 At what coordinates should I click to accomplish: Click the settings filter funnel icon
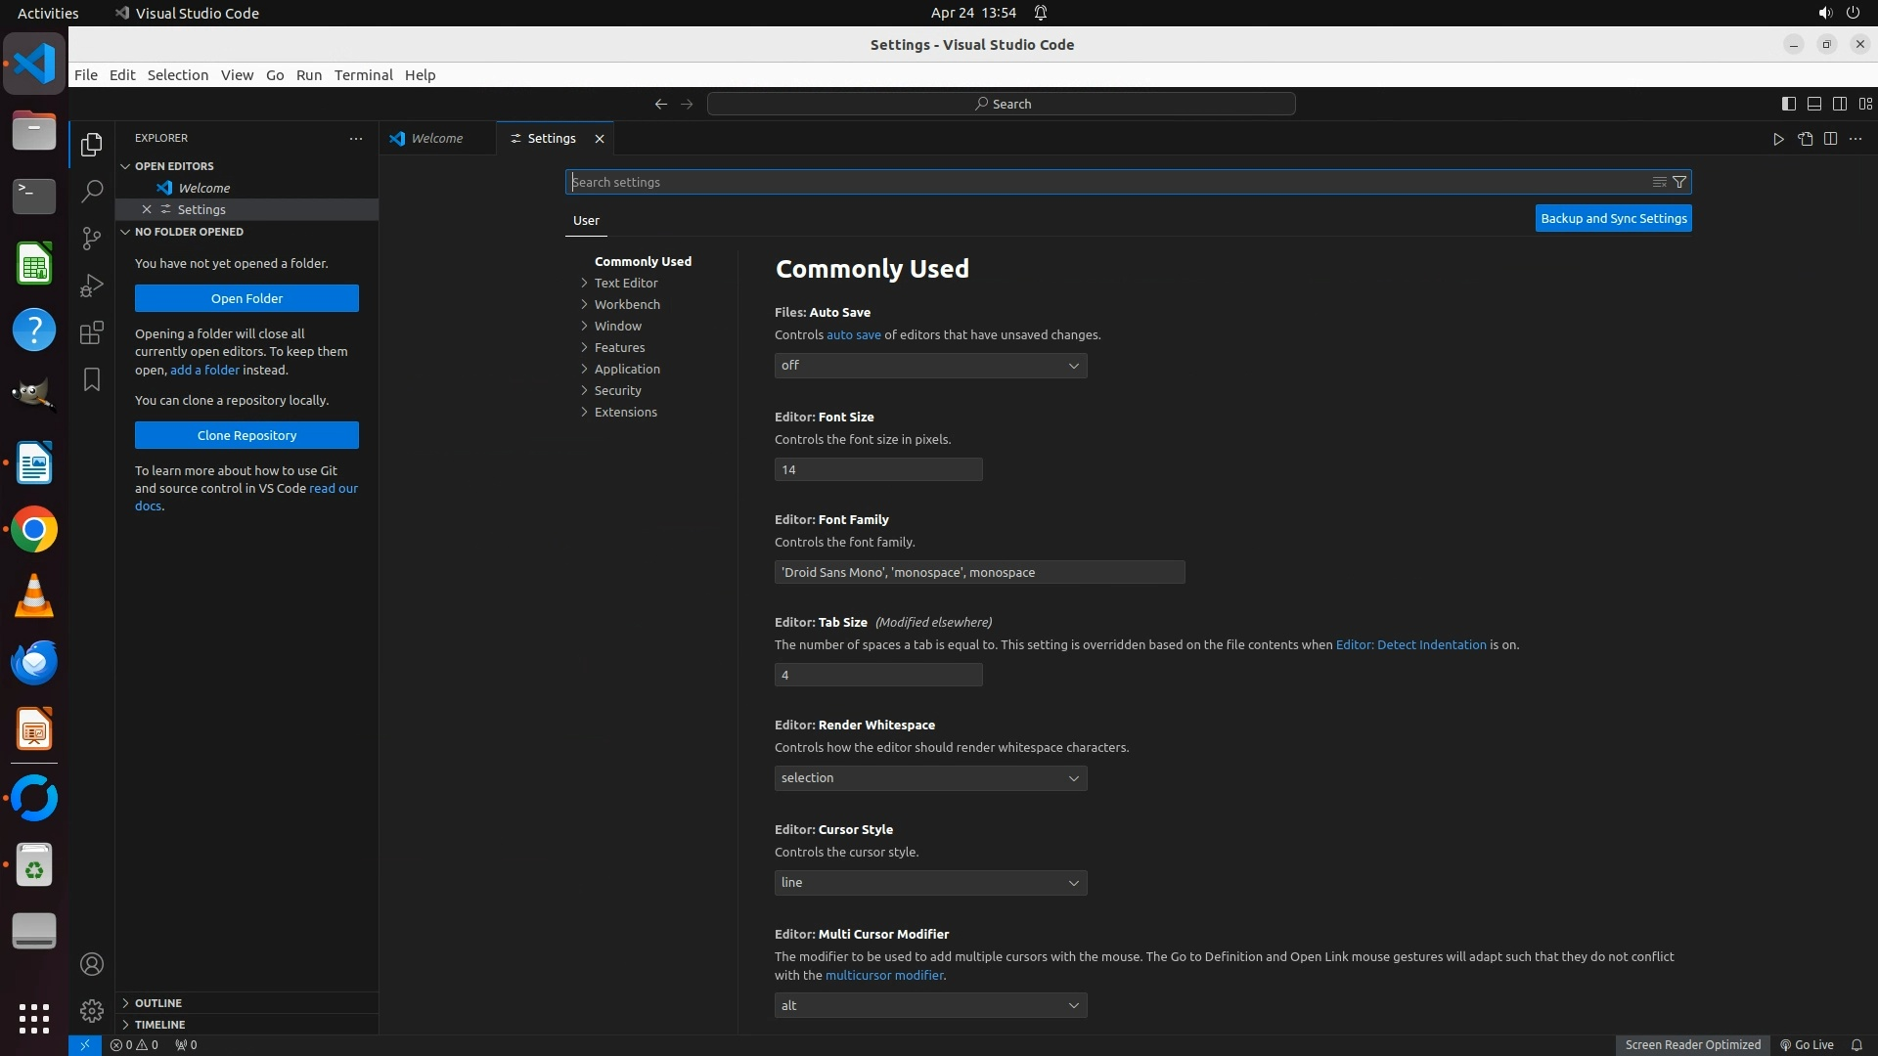[x=1679, y=182]
